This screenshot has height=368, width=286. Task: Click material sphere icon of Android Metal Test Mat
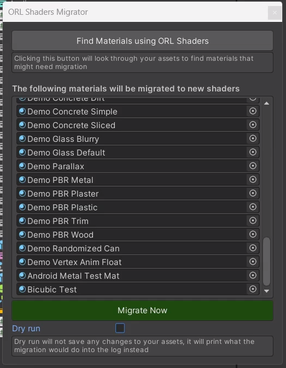pos(22,275)
